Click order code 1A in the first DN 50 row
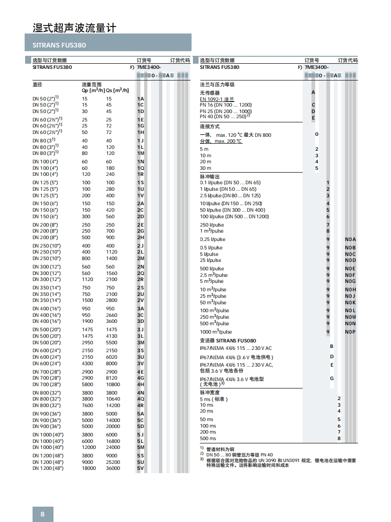 pyautogui.click(x=140, y=99)
